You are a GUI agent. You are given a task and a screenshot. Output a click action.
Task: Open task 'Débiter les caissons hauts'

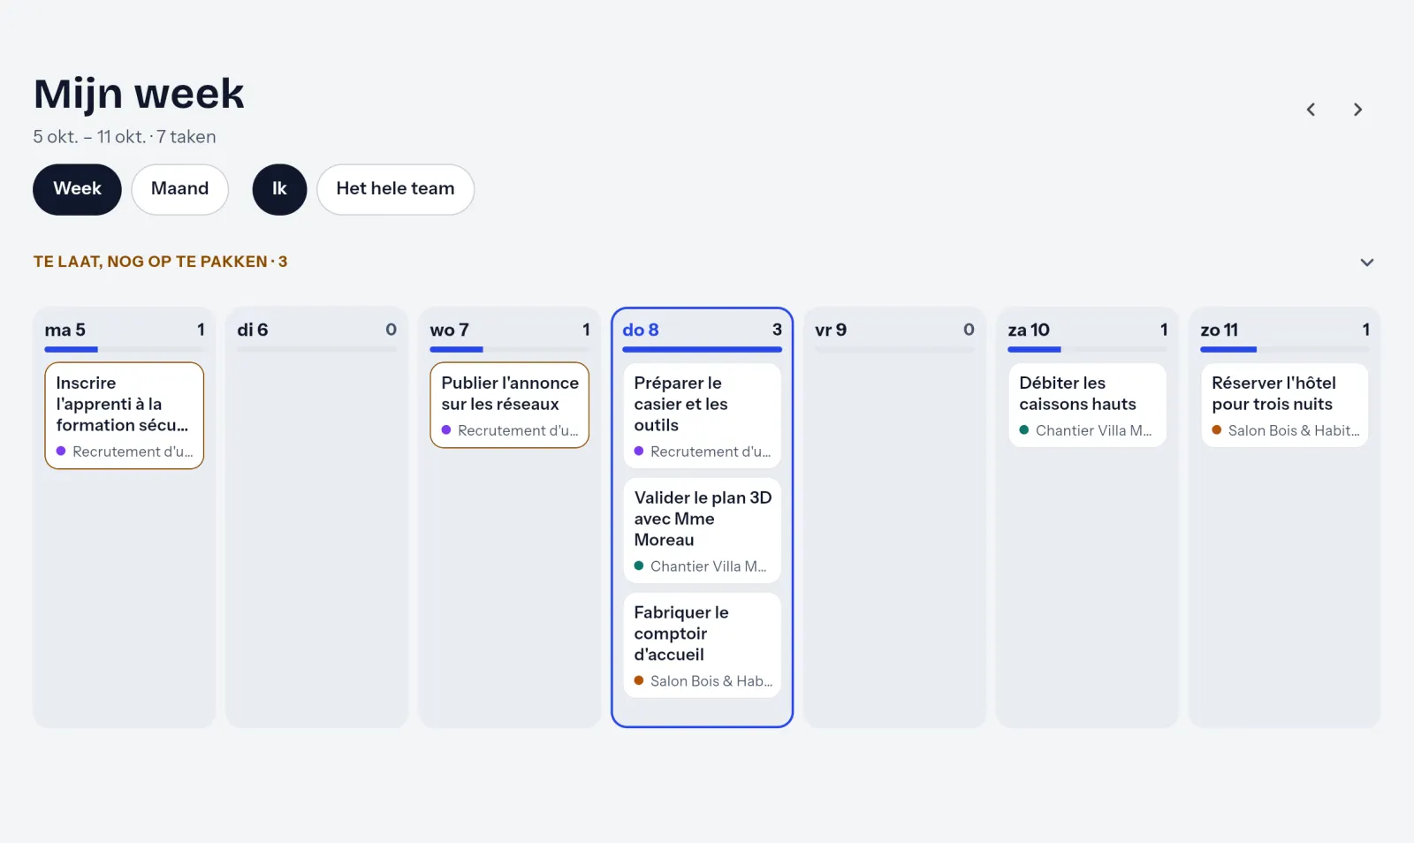[x=1087, y=405]
